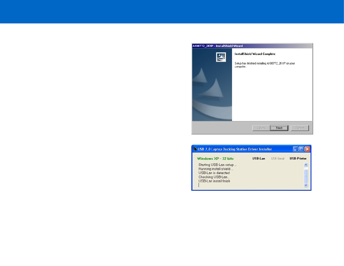
Task: Click the Driver Installer title bar icon
Action: (x=195, y=149)
